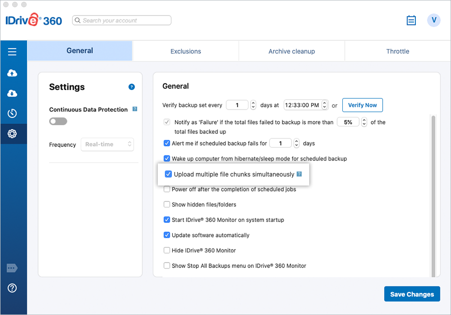This screenshot has width=451, height=315.
Task: Click the Save Changes button
Action: pyautogui.click(x=412, y=294)
